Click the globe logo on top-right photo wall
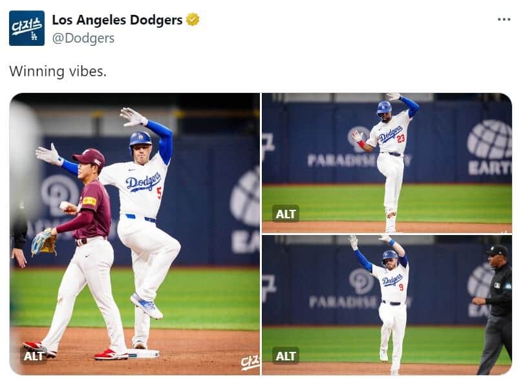 (489, 139)
